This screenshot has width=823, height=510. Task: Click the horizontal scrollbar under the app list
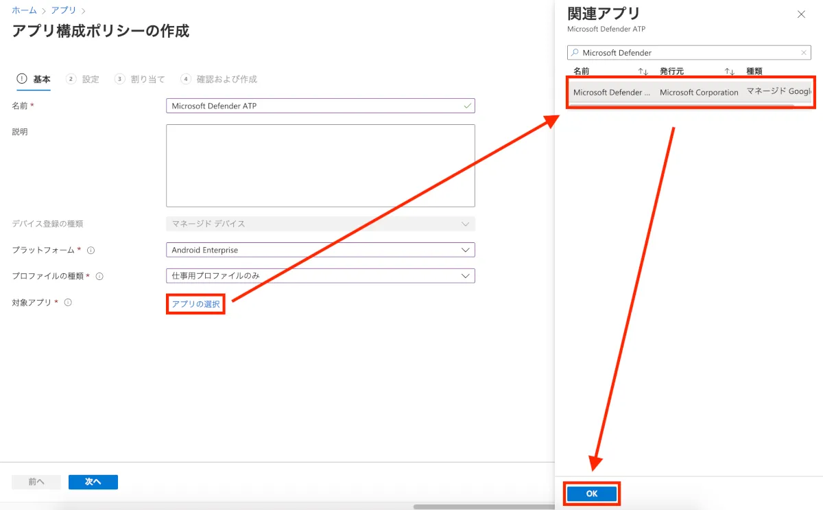pyautogui.click(x=681, y=106)
